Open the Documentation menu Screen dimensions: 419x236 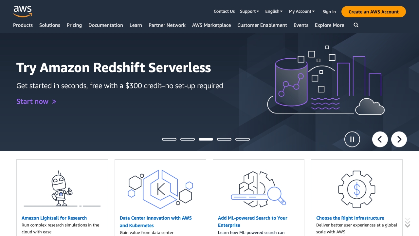click(x=106, y=25)
